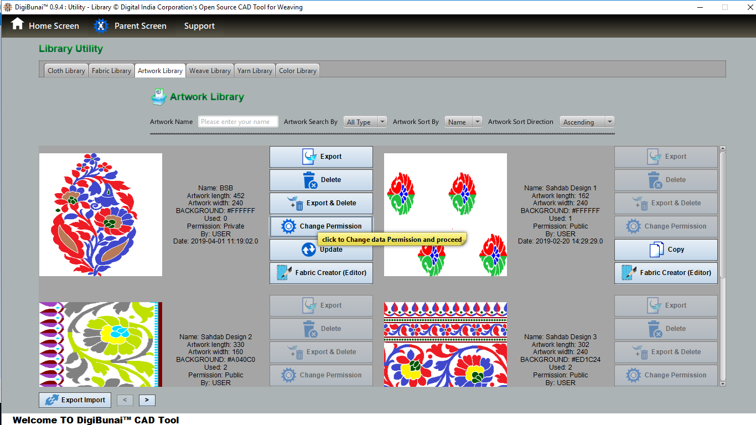Click the Export Import button
The height and width of the screenshot is (425, 756).
point(75,400)
